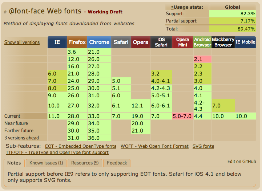The width and height of the screenshot is (262, 191).
Task: Open the Show all versions link
Action: [x=22, y=42]
